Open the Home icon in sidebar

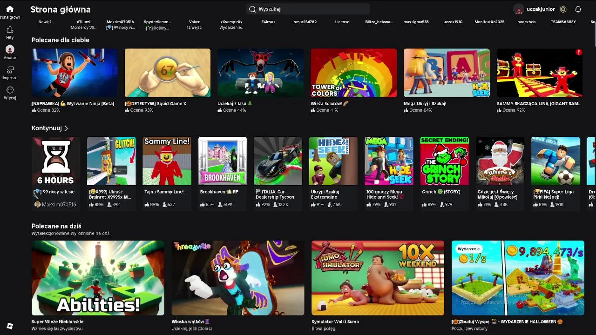click(9, 9)
